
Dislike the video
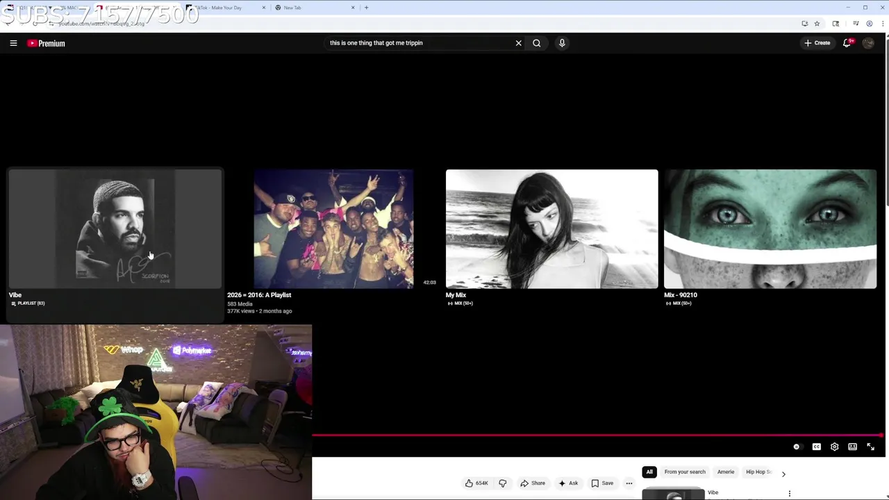coord(503,483)
